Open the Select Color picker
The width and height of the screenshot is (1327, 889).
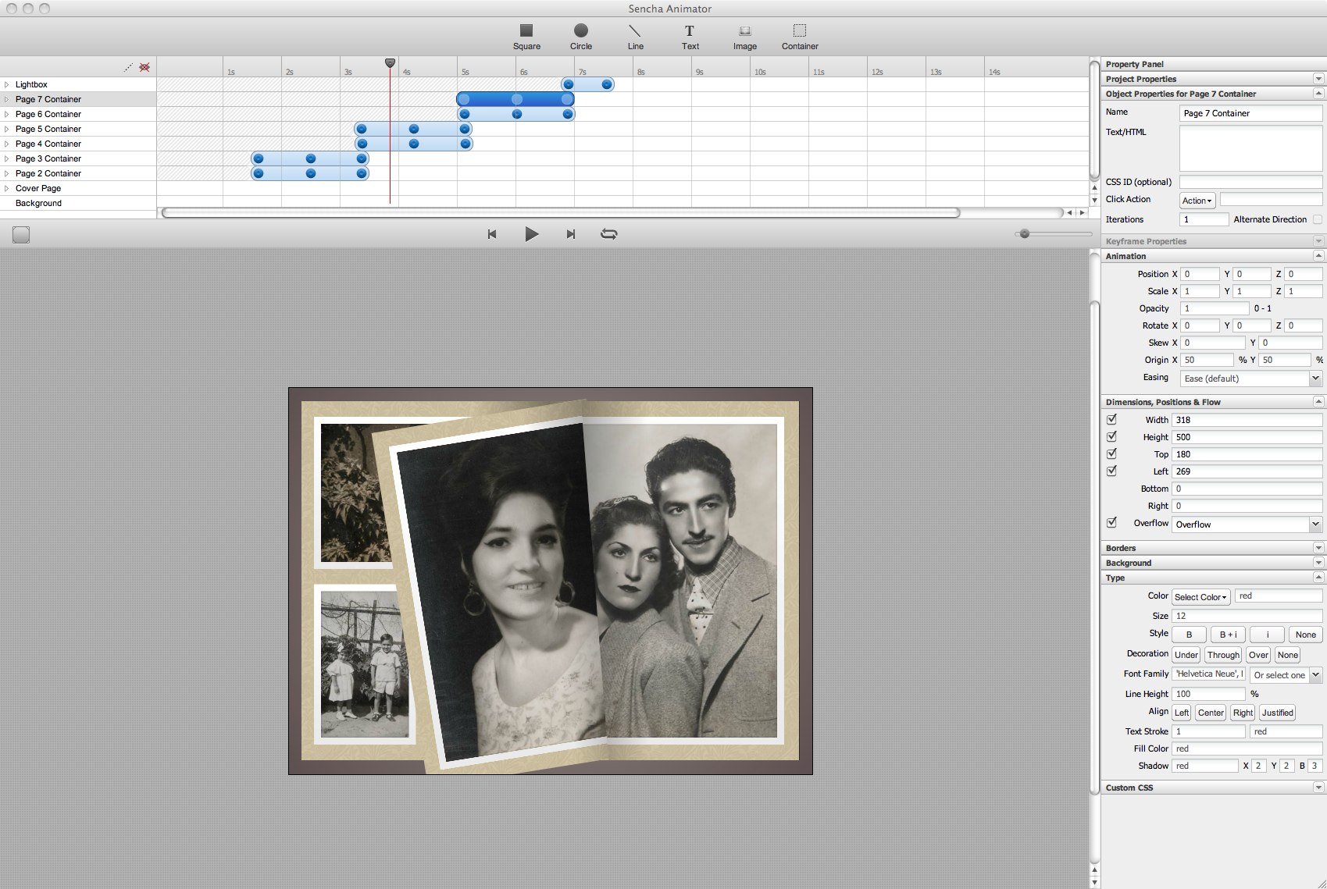[1200, 597]
